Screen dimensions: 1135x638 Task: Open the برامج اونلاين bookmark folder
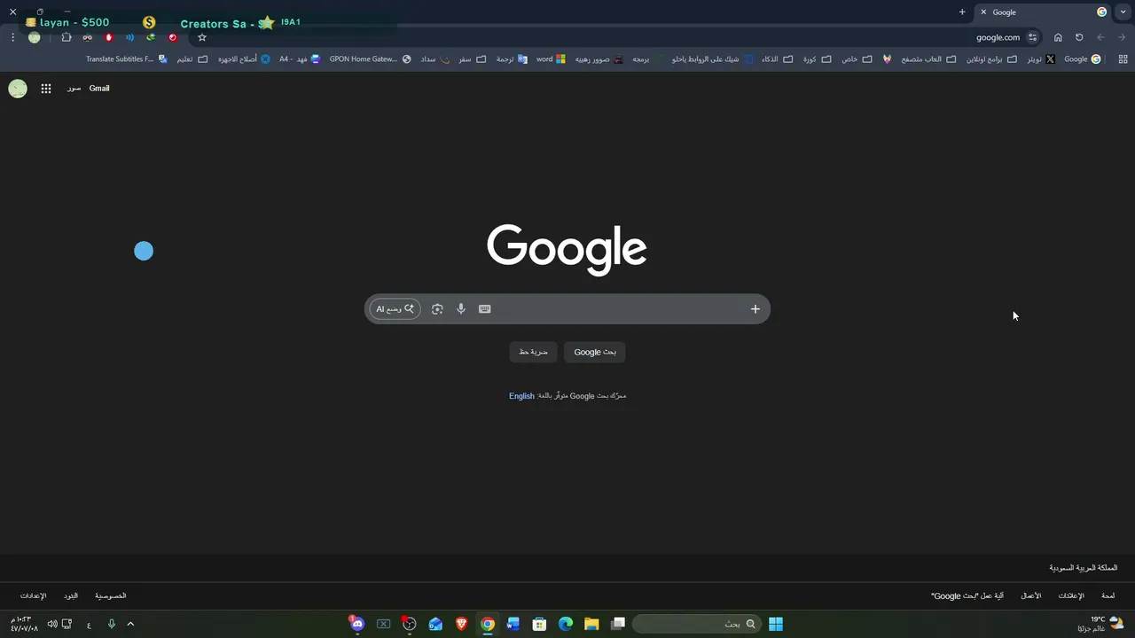991,59
